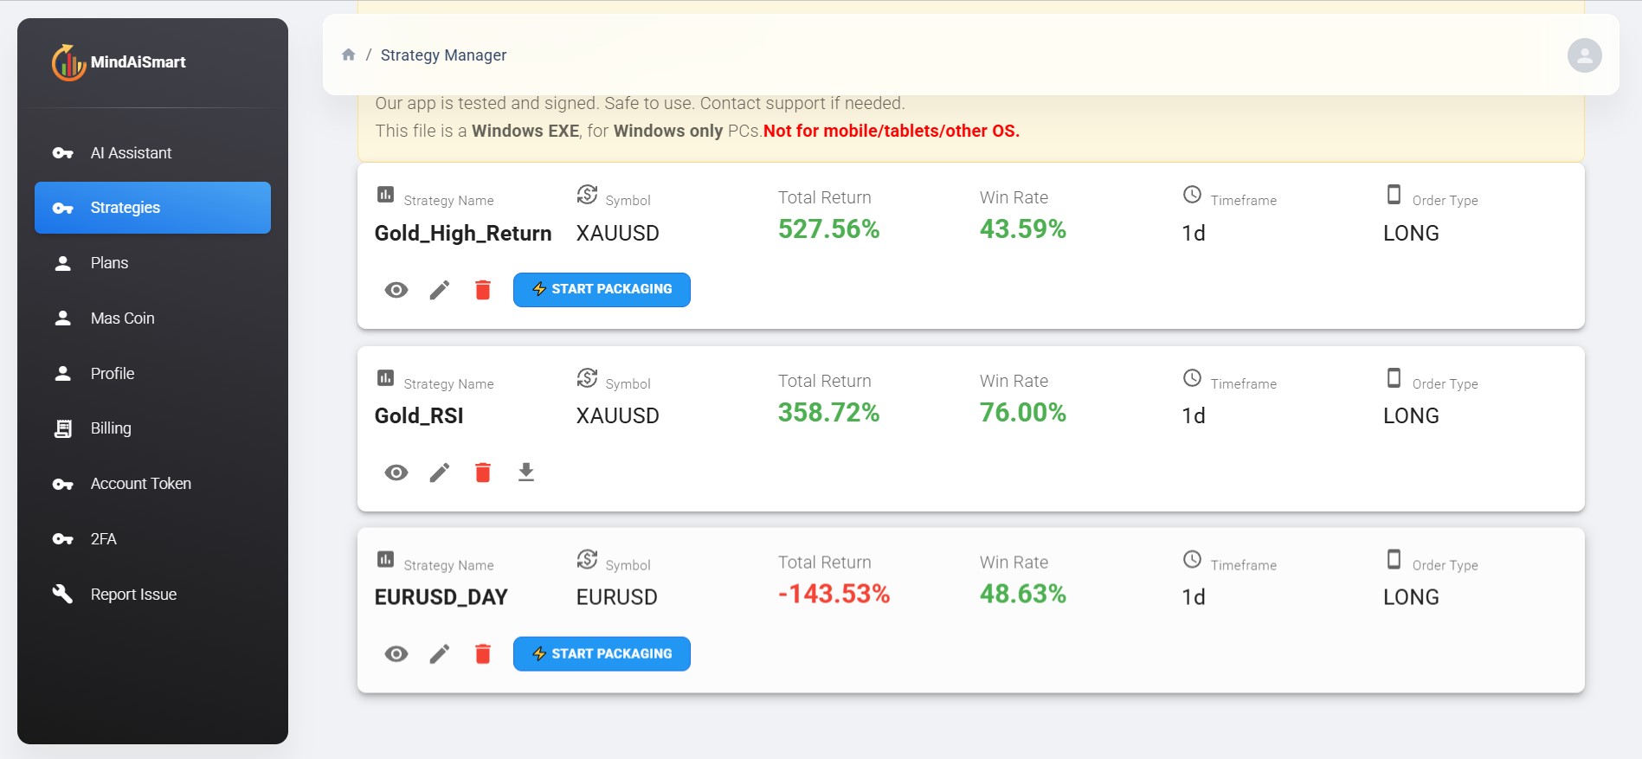
Task: Click Gold_High_Return strategy name
Action: click(463, 234)
